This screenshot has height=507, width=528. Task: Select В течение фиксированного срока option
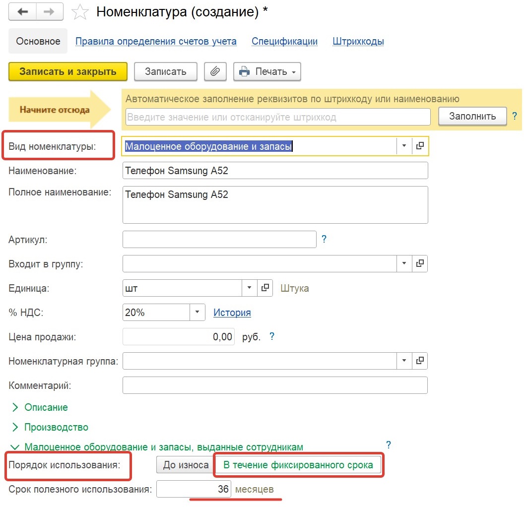click(x=298, y=465)
